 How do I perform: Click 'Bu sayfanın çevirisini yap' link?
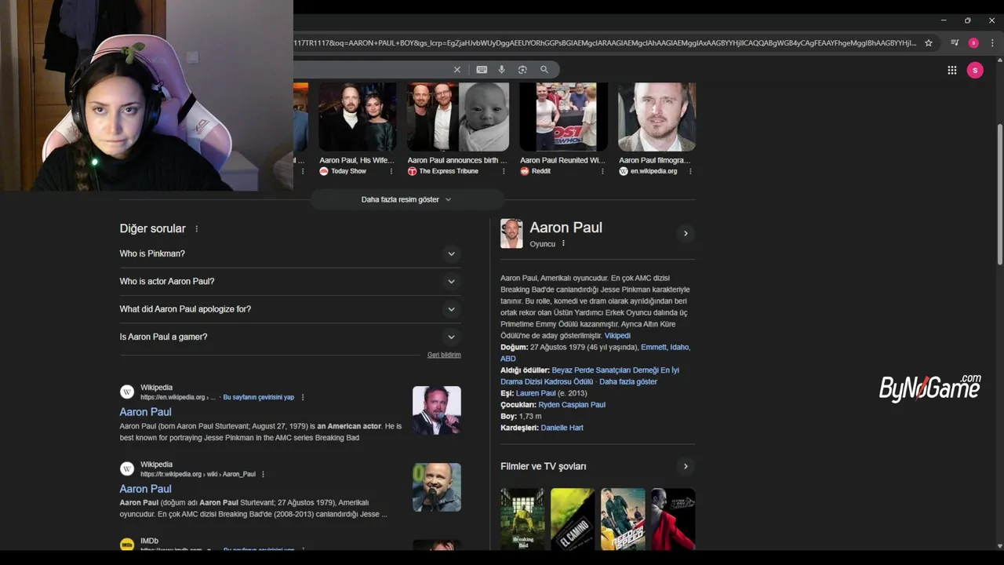pos(259,398)
